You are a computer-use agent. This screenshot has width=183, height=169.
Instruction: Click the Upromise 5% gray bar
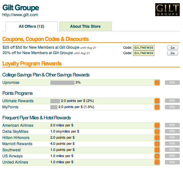[x=62, y=83]
